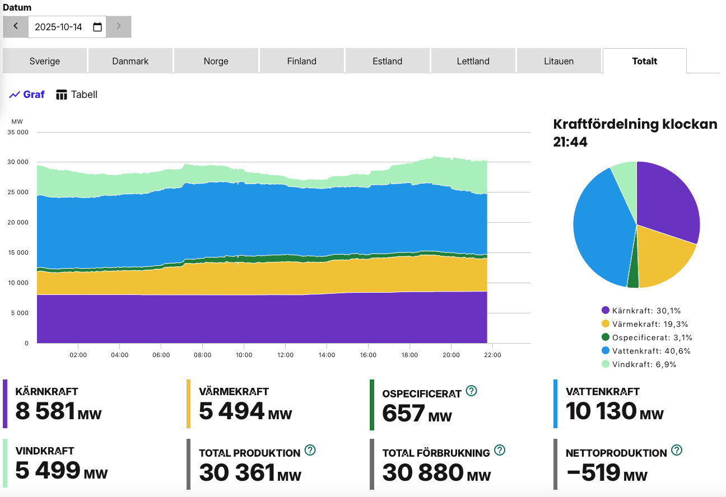Open the Finland tab
Screen dimensions: 726x497
point(302,61)
